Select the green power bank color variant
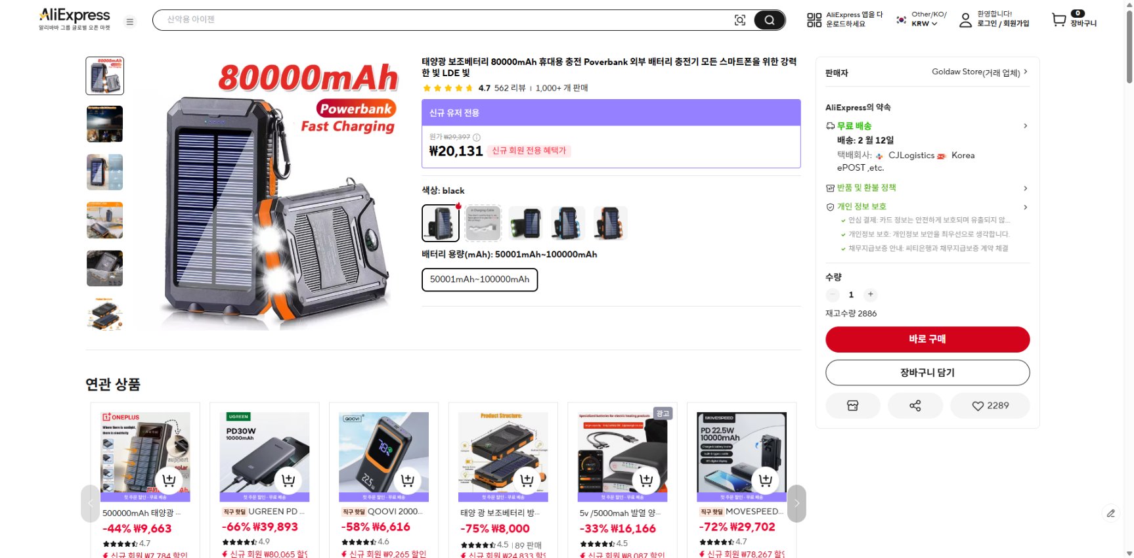This screenshot has height=558, width=1134. pyautogui.click(x=525, y=223)
